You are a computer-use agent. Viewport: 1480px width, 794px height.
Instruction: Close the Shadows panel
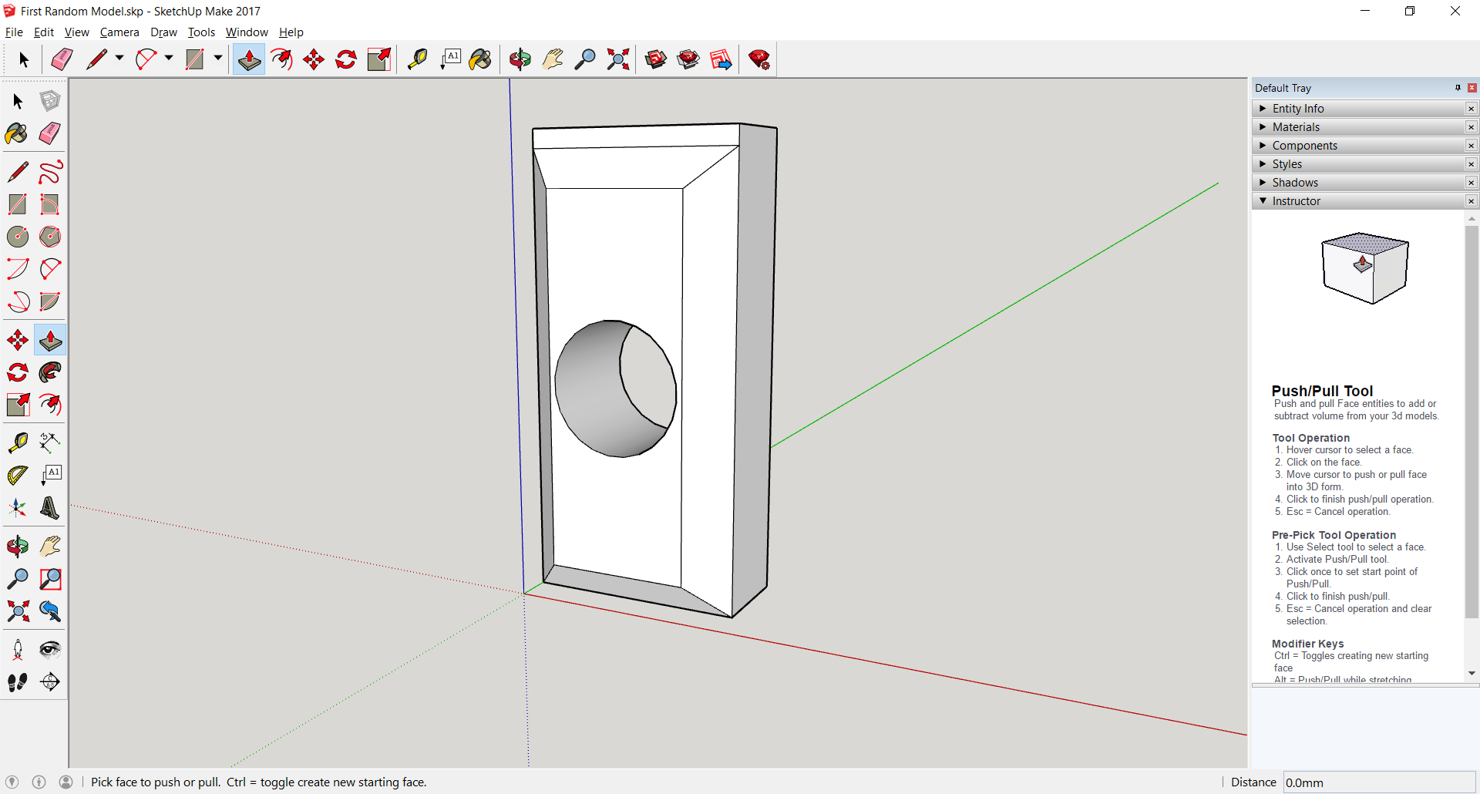point(1471,183)
